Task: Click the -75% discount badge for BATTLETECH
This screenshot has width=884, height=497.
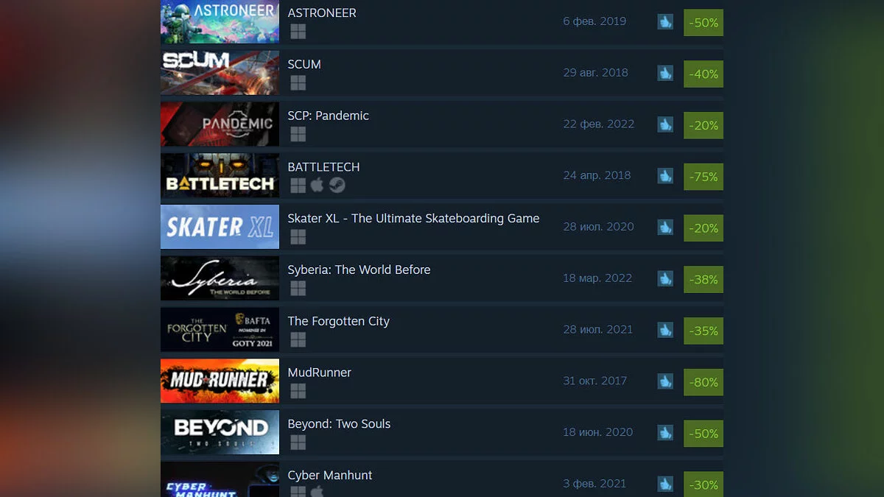Action: coord(704,177)
